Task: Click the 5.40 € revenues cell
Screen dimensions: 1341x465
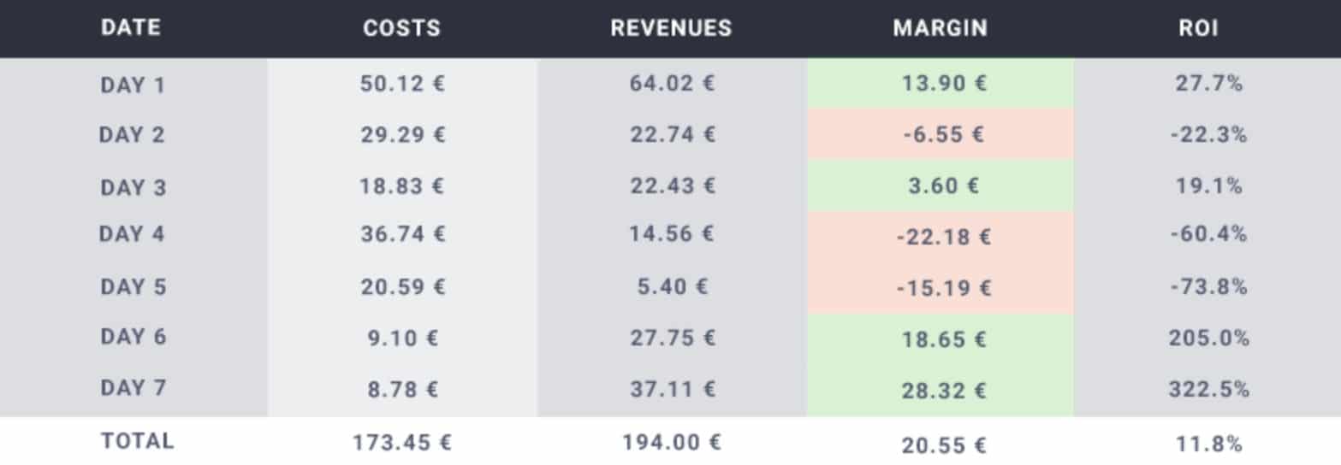Action: [x=672, y=287]
